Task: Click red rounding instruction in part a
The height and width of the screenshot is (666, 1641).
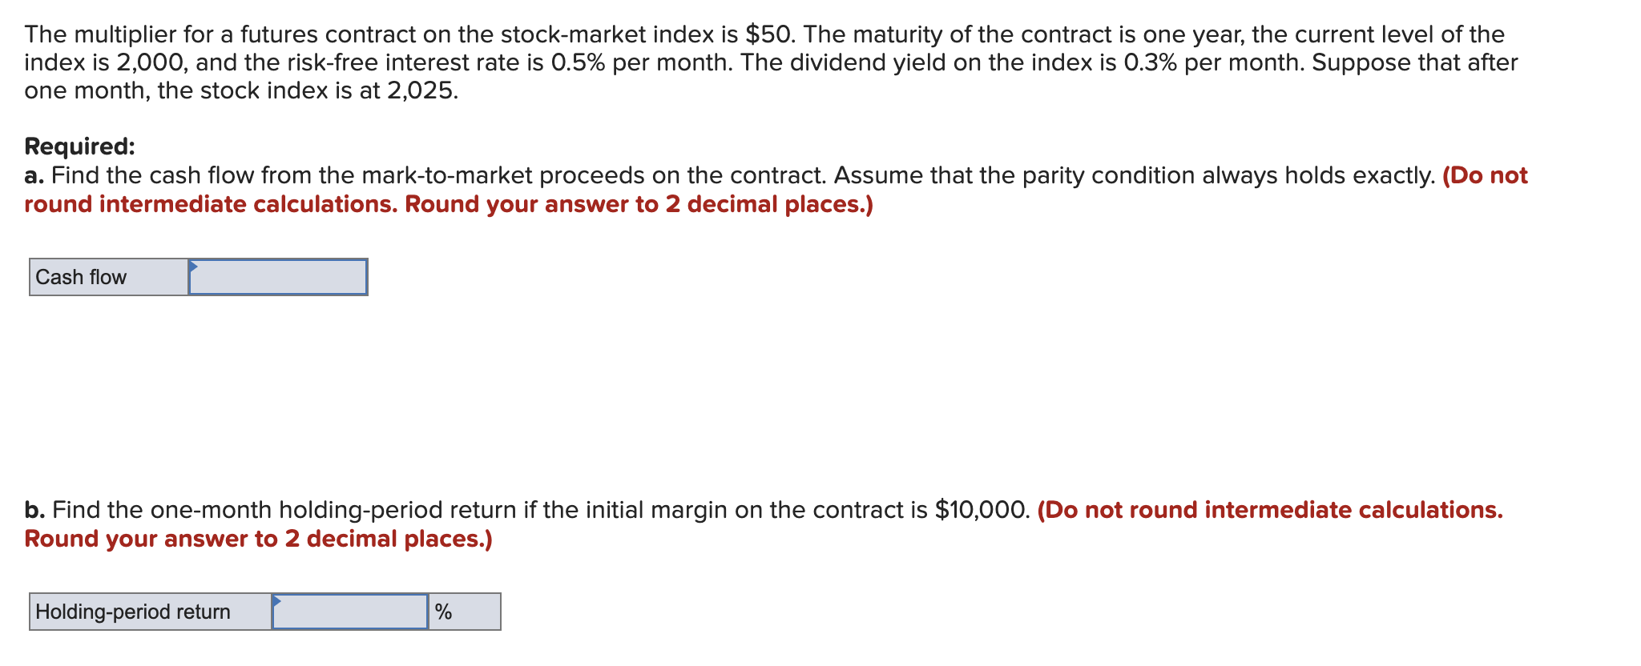Action: pyautogui.click(x=776, y=190)
